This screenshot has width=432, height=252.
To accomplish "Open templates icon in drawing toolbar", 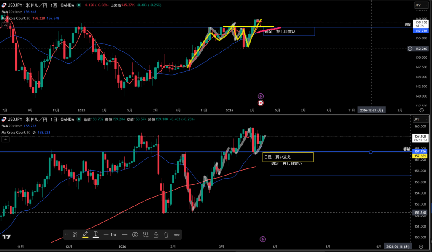I will 75,234.
